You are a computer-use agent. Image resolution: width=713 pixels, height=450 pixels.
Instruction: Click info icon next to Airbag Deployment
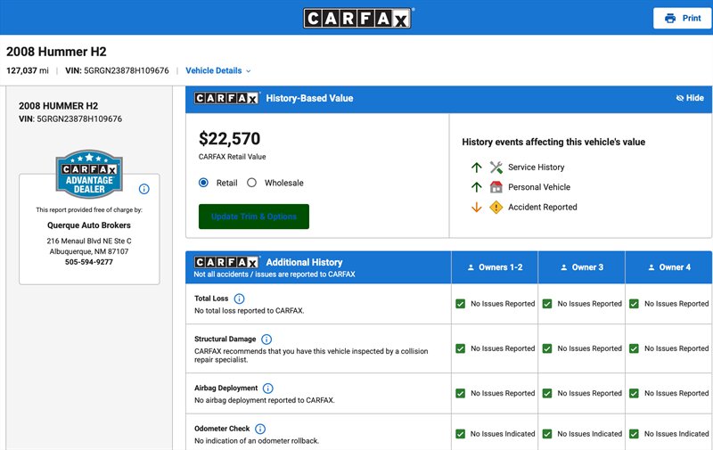268,389
